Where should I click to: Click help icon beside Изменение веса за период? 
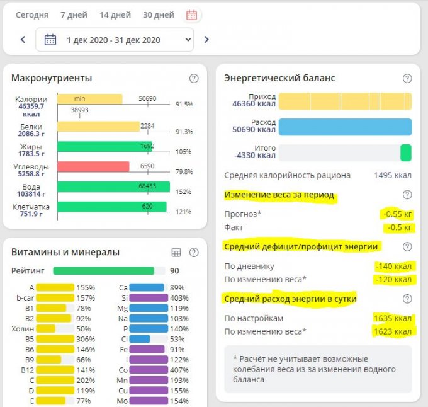[407, 195]
